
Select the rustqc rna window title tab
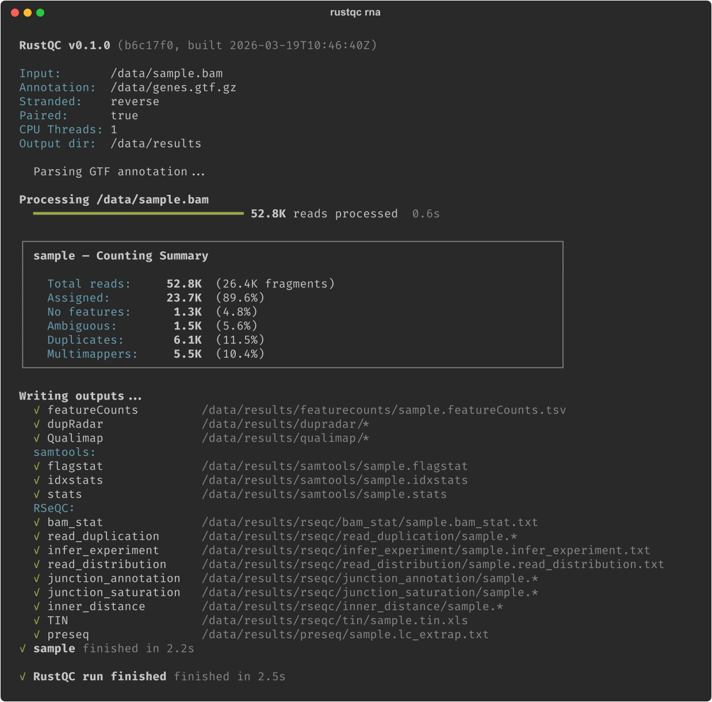click(x=356, y=12)
